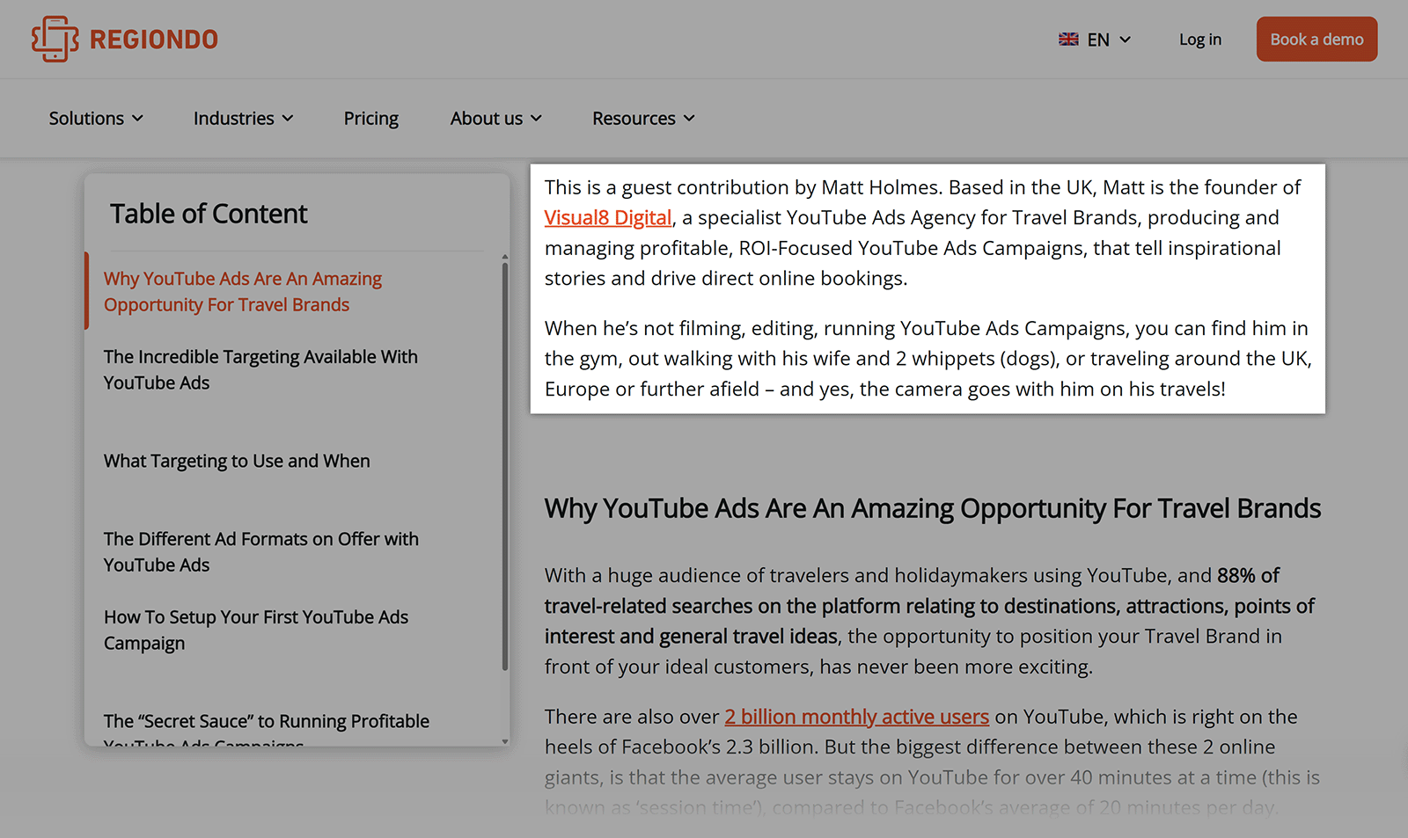Screen dimensions: 1408x838
Task: Expand the Resources dropdown
Action: 642,118
